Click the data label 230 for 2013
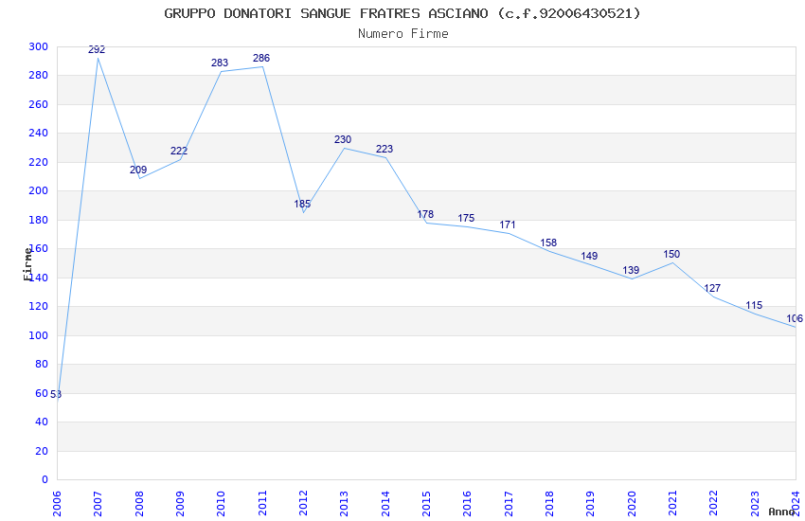Image resolution: width=805 pixels, height=521 pixels. point(343,139)
